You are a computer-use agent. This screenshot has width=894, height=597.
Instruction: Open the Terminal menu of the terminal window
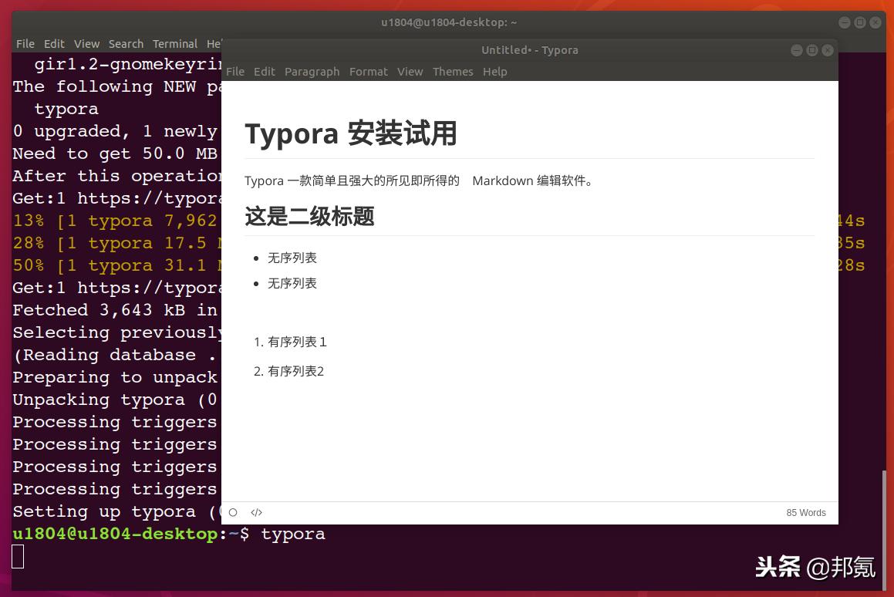(175, 44)
